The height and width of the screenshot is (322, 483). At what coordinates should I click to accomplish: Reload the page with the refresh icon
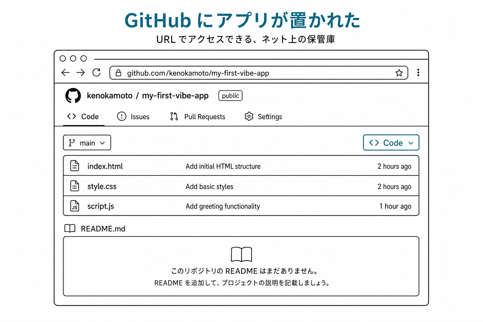(97, 73)
